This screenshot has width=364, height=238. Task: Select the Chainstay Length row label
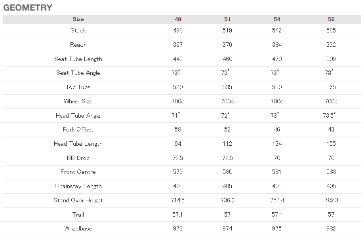click(78, 186)
